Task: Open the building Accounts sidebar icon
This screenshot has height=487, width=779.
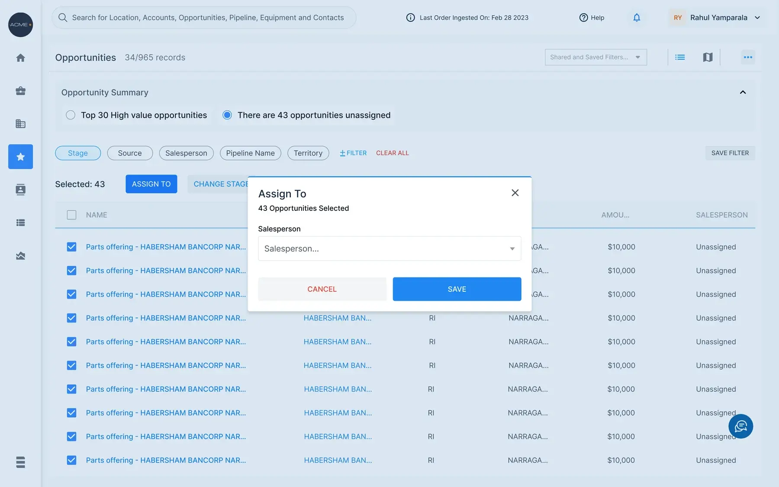Action: click(x=20, y=124)
